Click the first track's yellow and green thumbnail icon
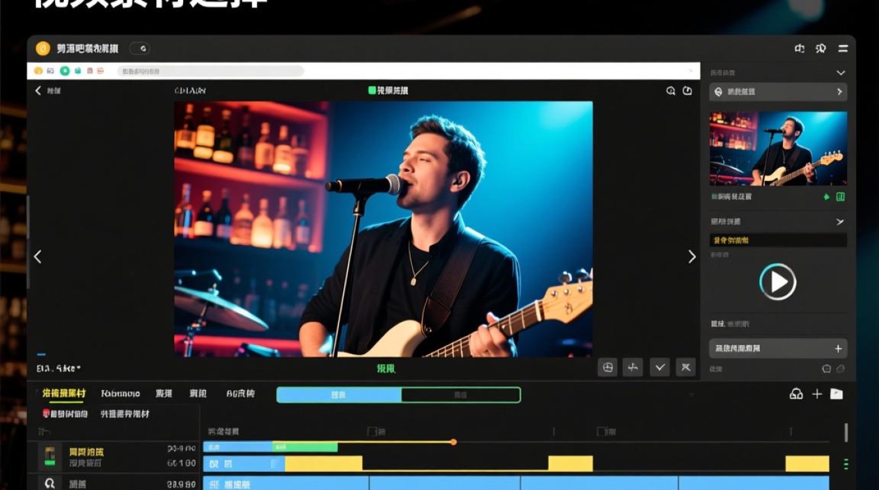The width and height of the screenshot is (879, 490). (x=49, y=456)
